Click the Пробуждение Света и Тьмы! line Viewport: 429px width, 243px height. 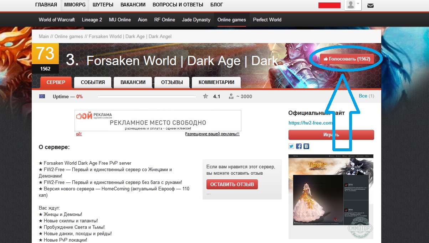(x=71, y=227)
